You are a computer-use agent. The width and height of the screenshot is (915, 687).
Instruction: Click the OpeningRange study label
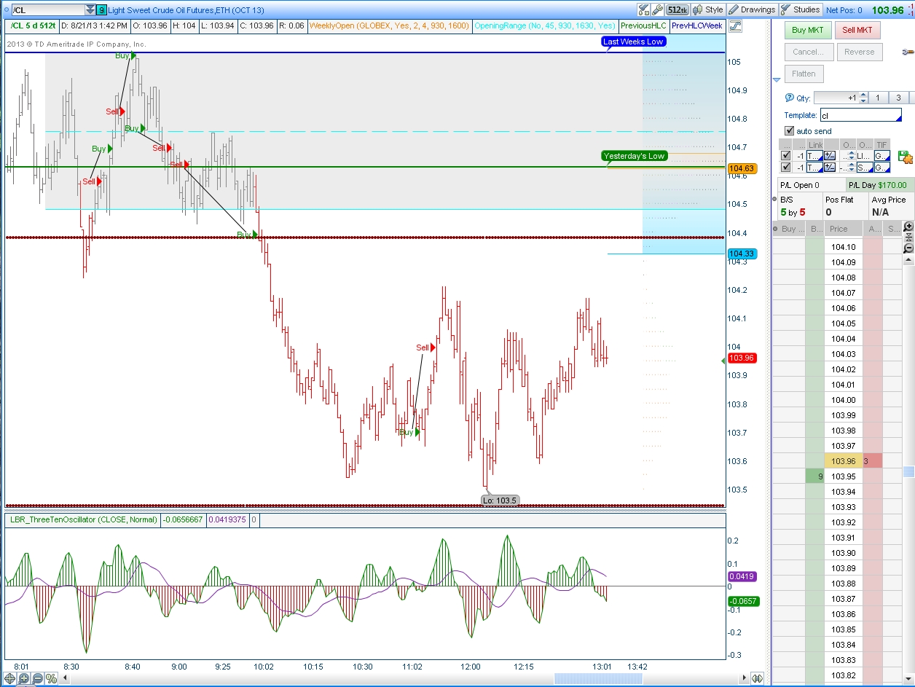point(543,25)
